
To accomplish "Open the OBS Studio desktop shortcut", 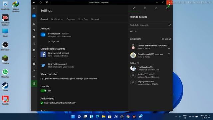I will [x=5, y=46].
